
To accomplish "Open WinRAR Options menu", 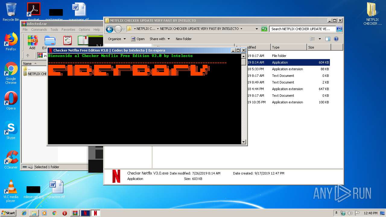I will [84, 30].
